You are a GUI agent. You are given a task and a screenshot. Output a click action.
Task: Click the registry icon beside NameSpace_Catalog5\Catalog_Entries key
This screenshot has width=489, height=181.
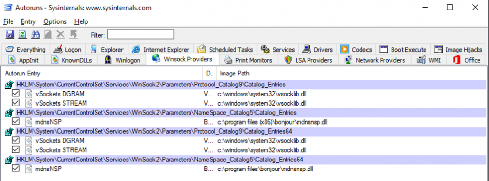click(x=10, y=113)
